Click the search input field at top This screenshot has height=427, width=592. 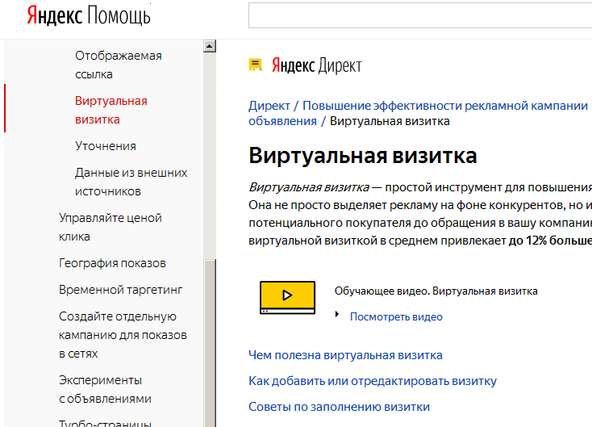click(420, 15)
